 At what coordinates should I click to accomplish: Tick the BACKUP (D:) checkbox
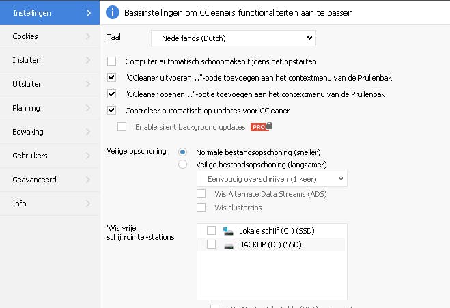[211, 244]
